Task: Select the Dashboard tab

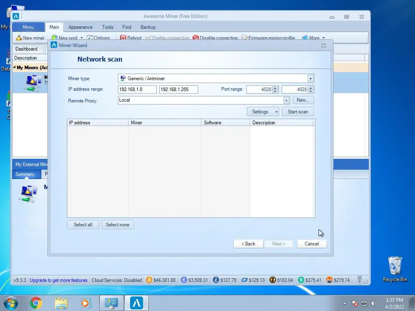Action: pyautogui.click(x=26, y=49)
